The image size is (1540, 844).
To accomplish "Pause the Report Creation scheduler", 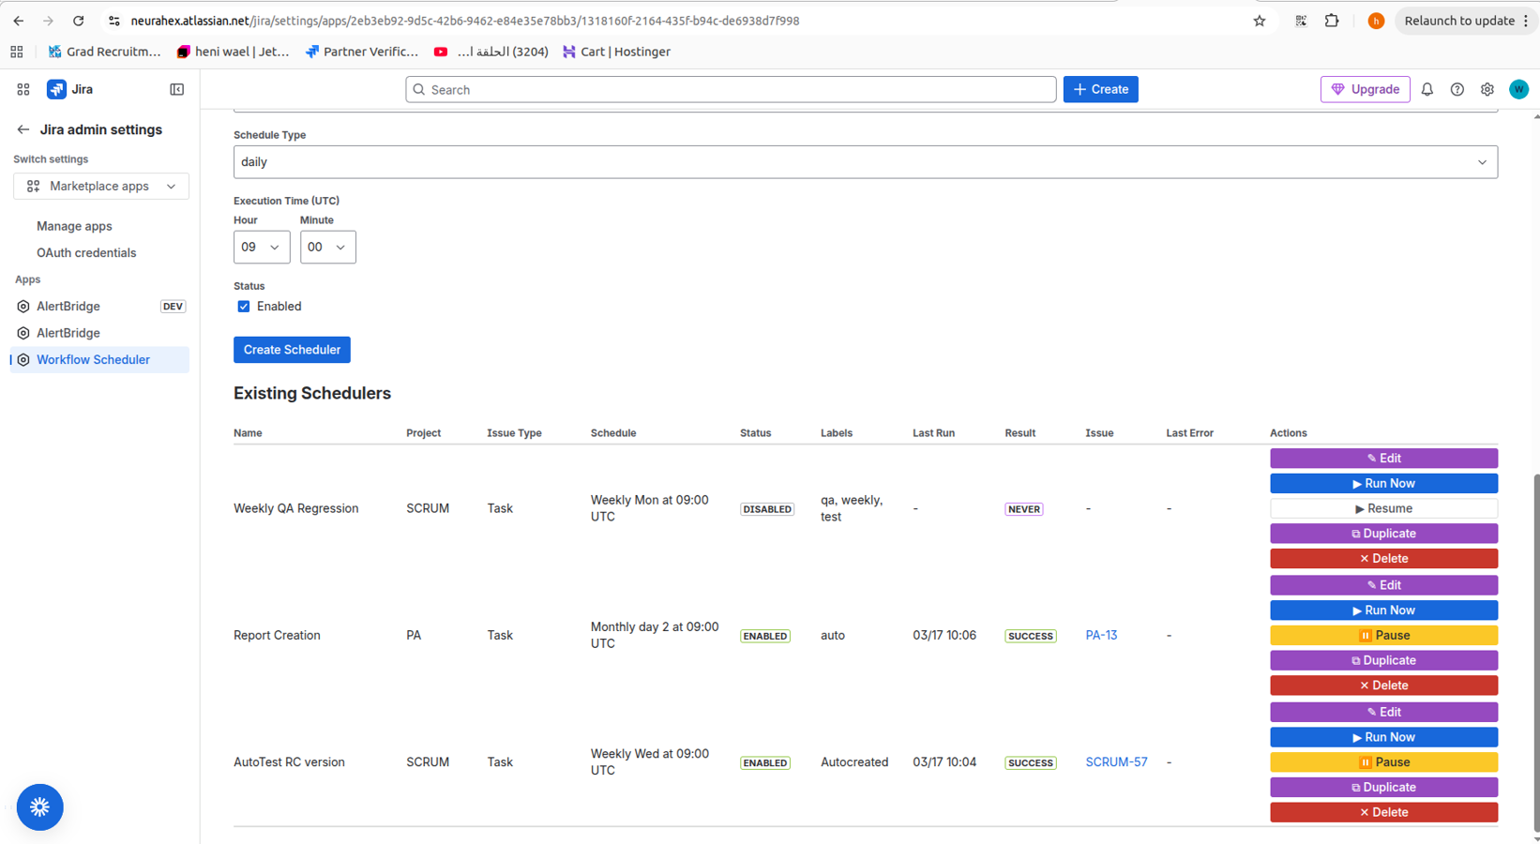I will pyautogui.click(x=1382, y=635).
